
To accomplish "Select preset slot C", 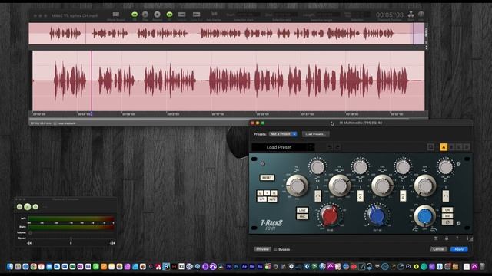I will point(460,146).
